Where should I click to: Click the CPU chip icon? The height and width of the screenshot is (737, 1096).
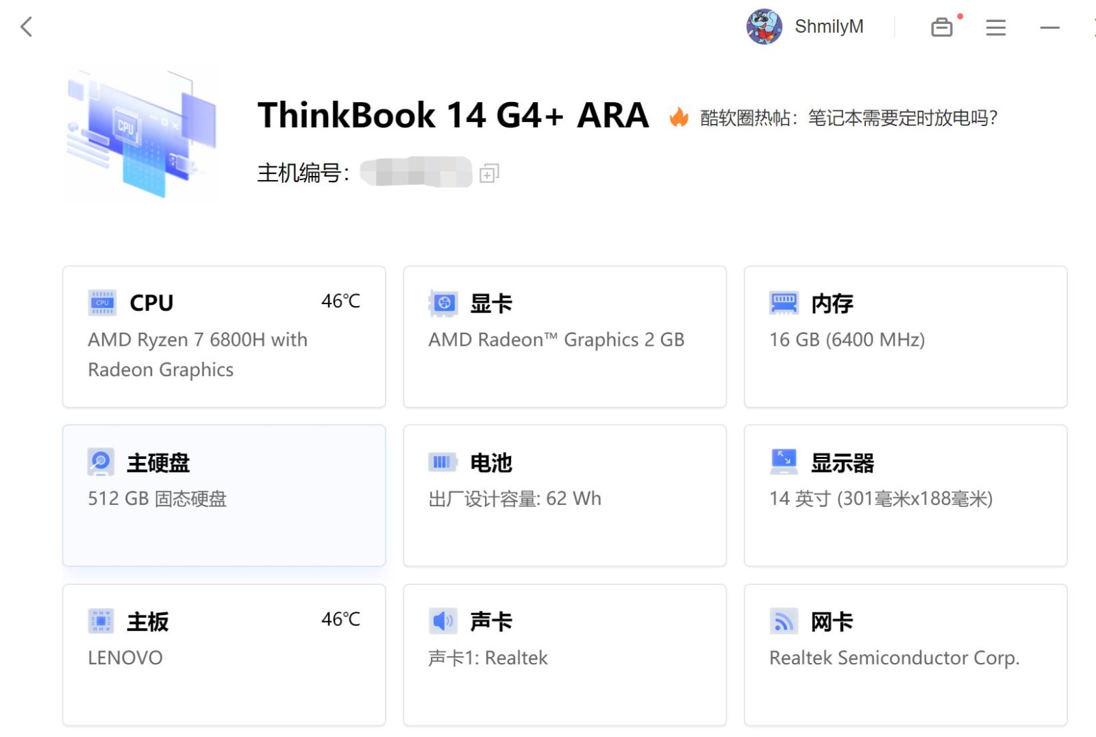click(x=102, y=303)
